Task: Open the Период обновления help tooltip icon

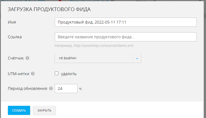Action: [x=51, y=88]
